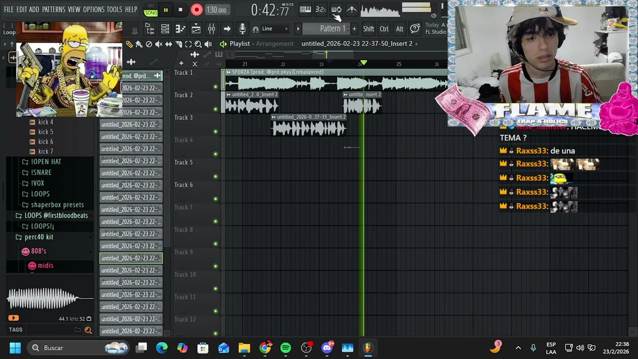Select the Slice tool in playlist toolbar
Viewport: 638px width, 359px height.
[x=178, y=44]
